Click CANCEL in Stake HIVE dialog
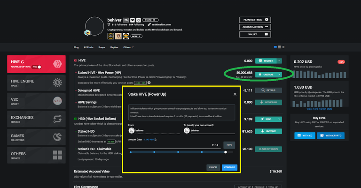 pos(213,167)
